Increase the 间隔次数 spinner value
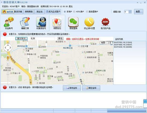 click(130, 11)
